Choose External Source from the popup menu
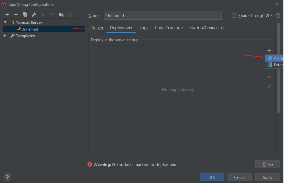This screenshot has width=284, height=183. (x=274, y=65)
